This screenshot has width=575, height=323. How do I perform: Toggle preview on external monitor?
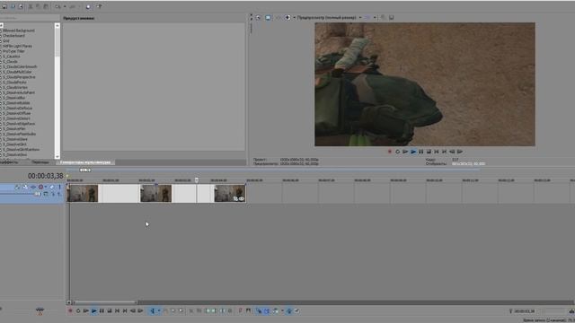(x=268, y=18)
